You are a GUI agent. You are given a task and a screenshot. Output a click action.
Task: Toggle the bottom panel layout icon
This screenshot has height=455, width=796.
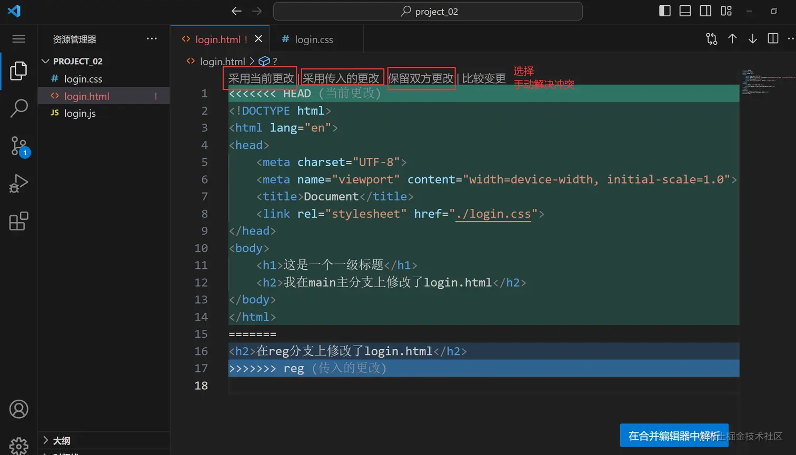(x=685, y=11)
